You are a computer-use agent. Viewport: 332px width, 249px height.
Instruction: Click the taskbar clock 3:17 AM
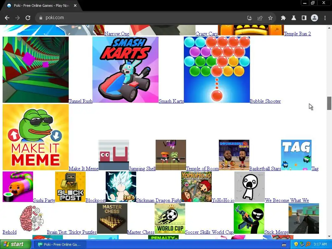point(320,244)
